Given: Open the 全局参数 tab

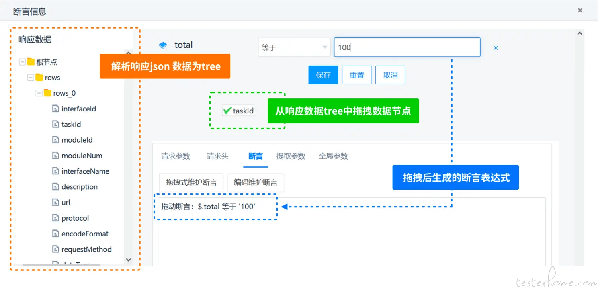Looking at the screenshot, I should pyautogui.click(x=333, y=156).
